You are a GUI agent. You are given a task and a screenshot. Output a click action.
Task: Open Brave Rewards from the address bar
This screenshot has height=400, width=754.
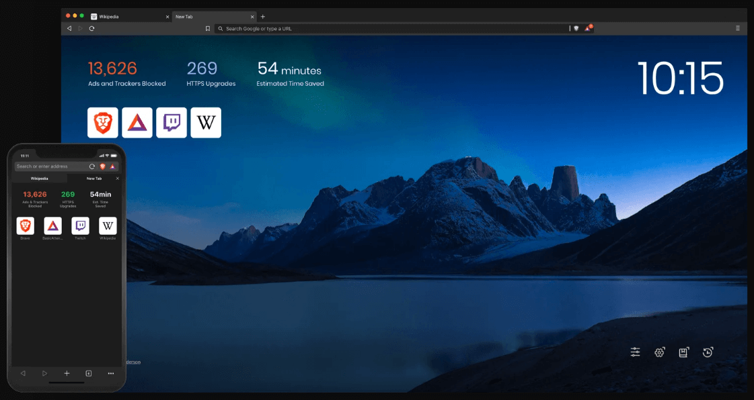(587, 28)
